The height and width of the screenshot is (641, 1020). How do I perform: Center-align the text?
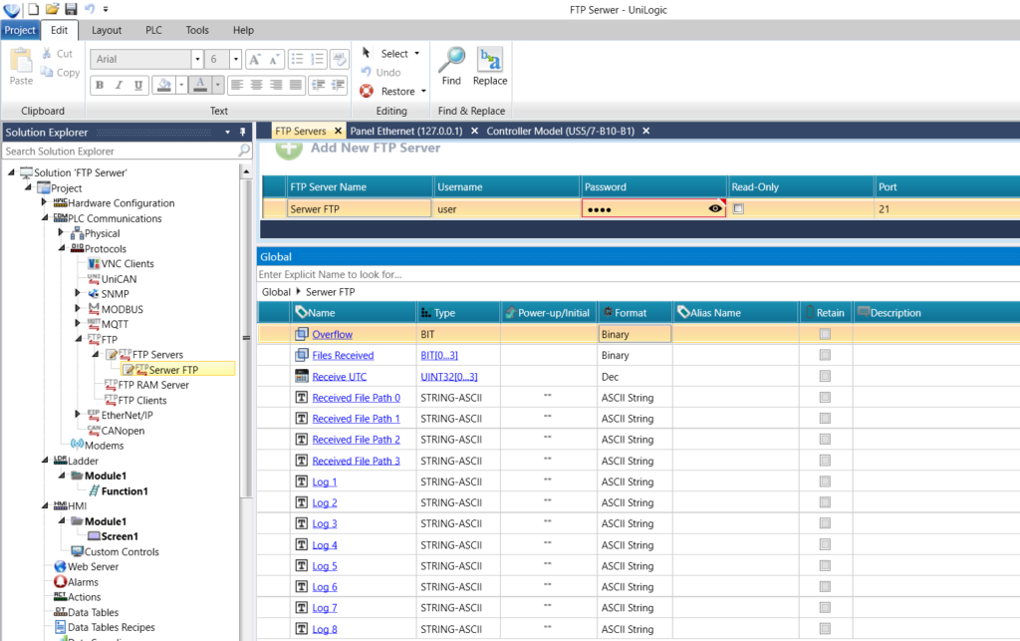(x=257, y=86)
